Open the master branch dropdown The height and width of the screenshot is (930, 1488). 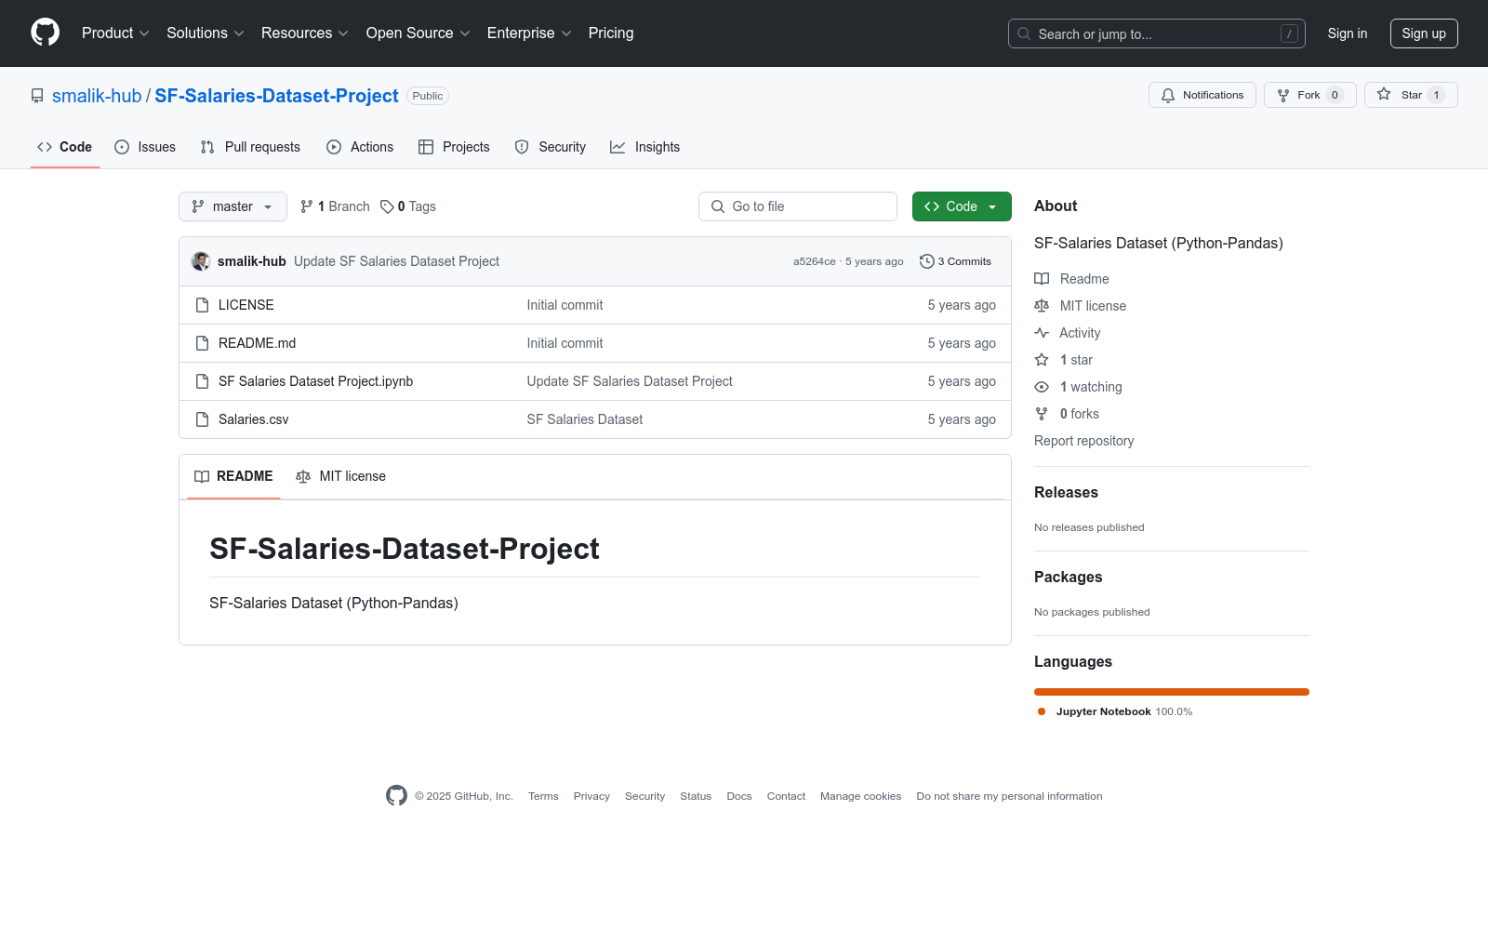[232, 206]
